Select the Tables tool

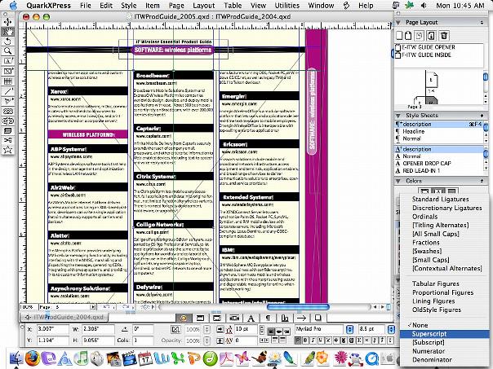[7, 81]
